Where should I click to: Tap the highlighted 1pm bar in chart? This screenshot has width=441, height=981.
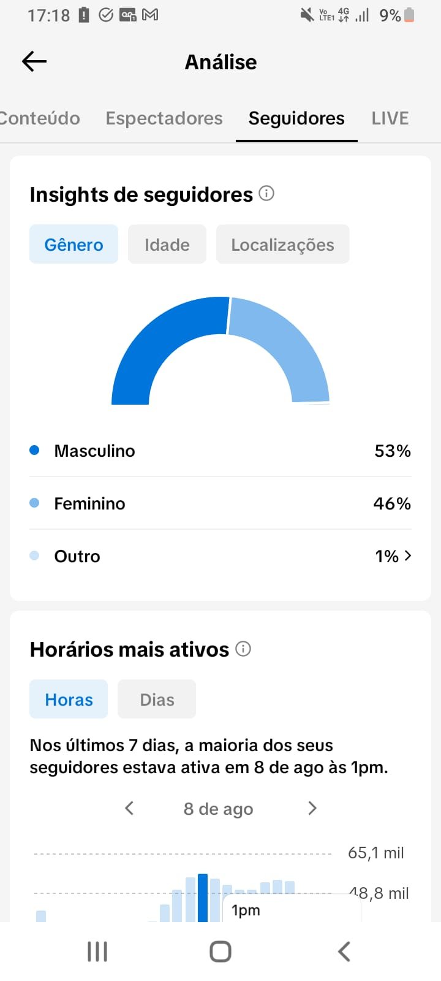[x=203, y=898]
